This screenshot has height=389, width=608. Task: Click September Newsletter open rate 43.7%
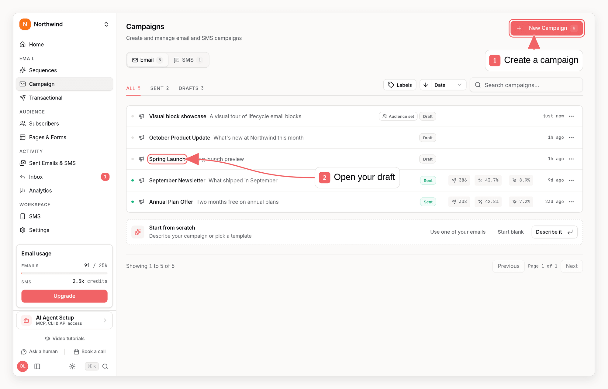click(488, 180)
